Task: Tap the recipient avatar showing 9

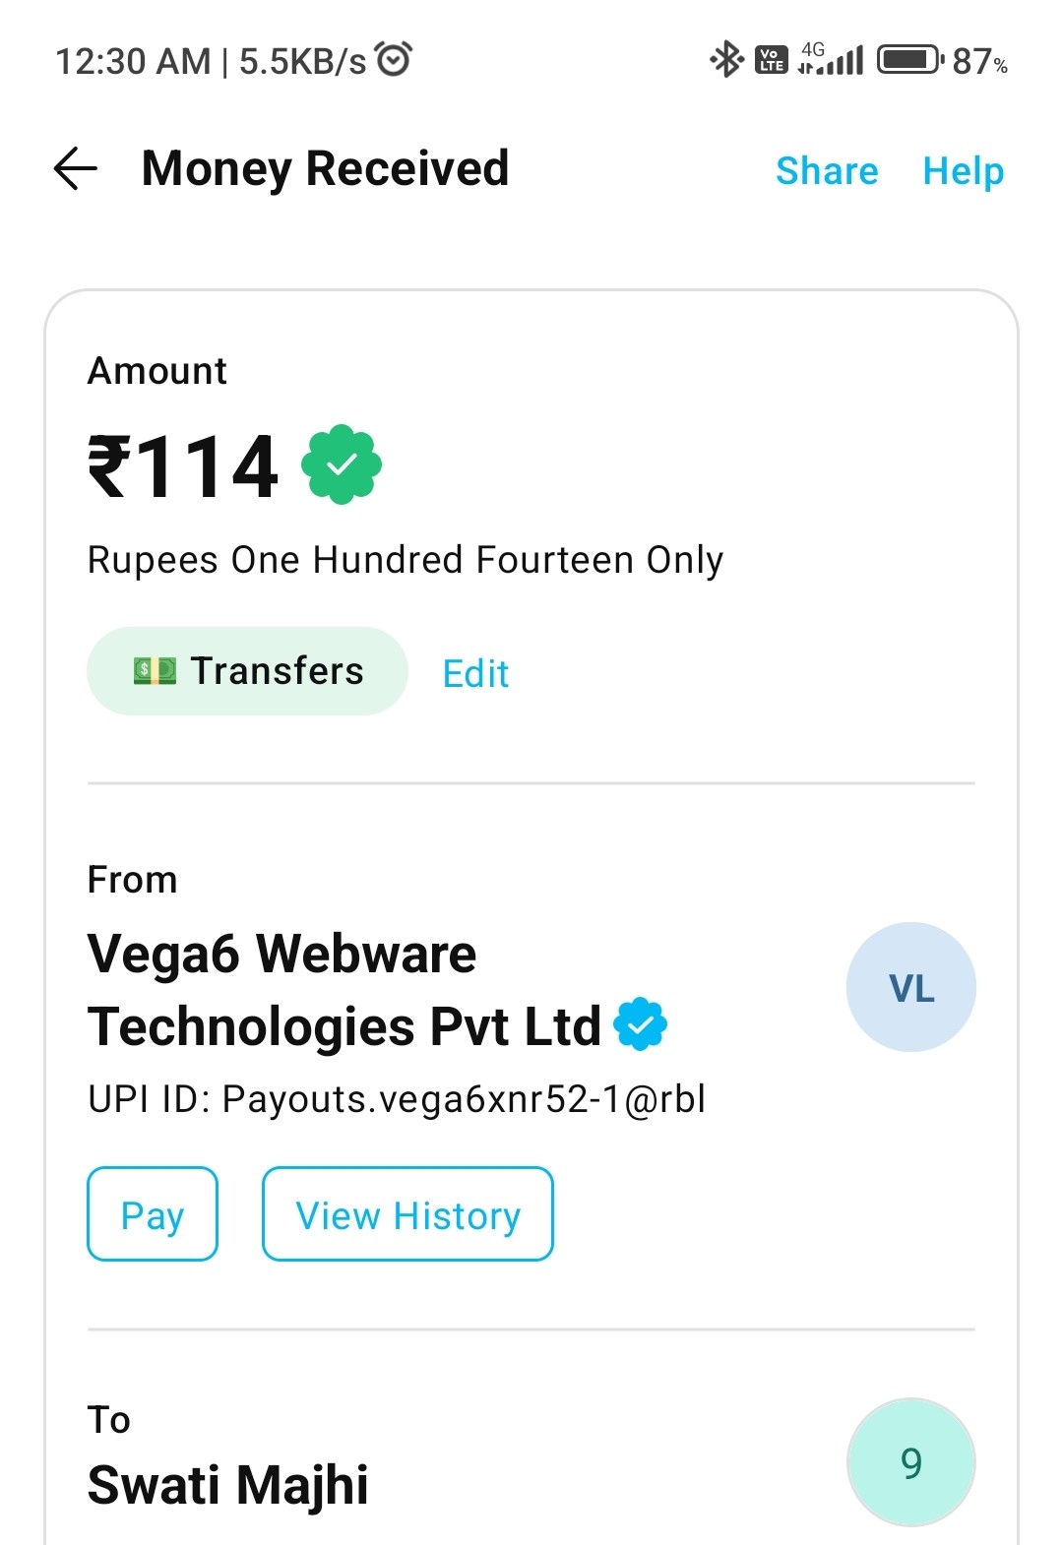Action: (910, 1462)
